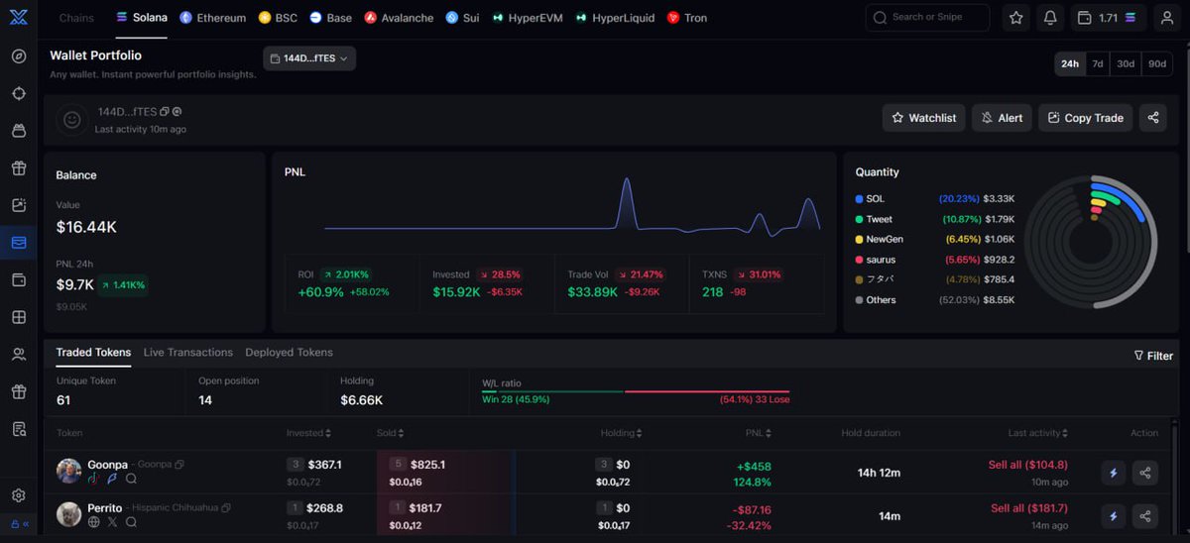
Task: Switch to Tron chain tab
Action: 687,18
